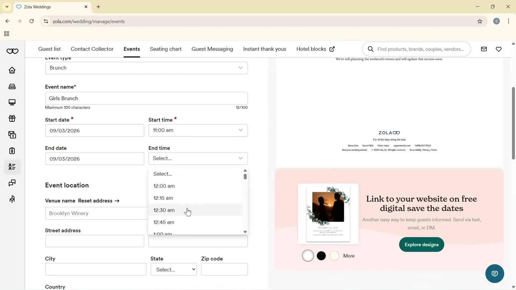This screenshot has width=516, height=290.
Task: Open the Event type Brunch dropdown
Action: 146,68
